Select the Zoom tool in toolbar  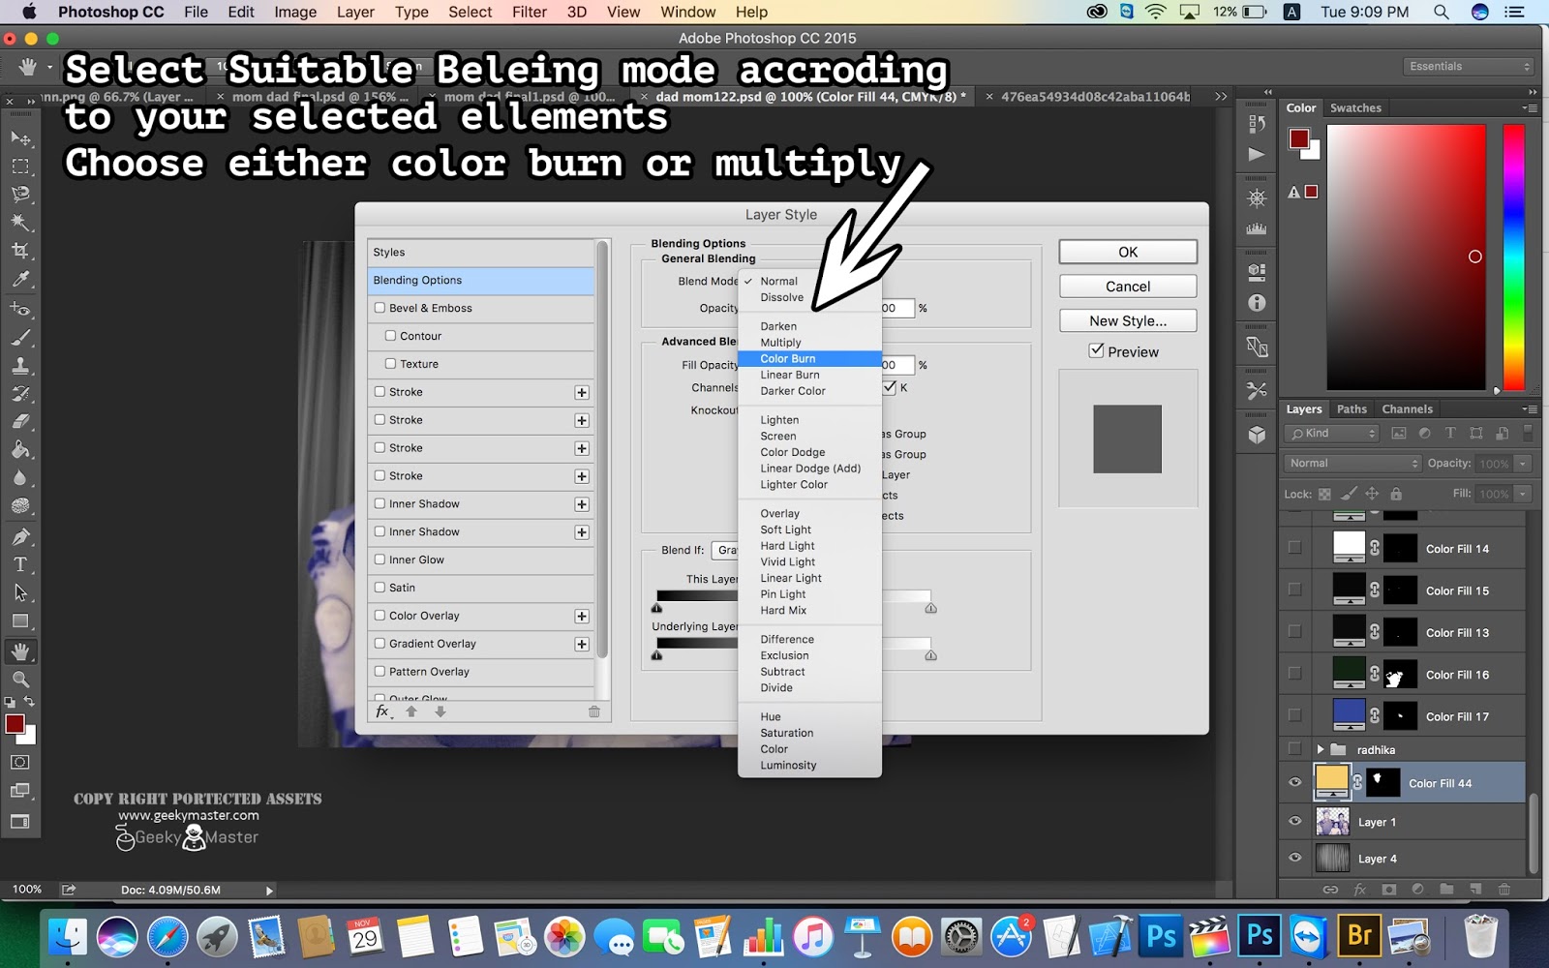(20, 680)
